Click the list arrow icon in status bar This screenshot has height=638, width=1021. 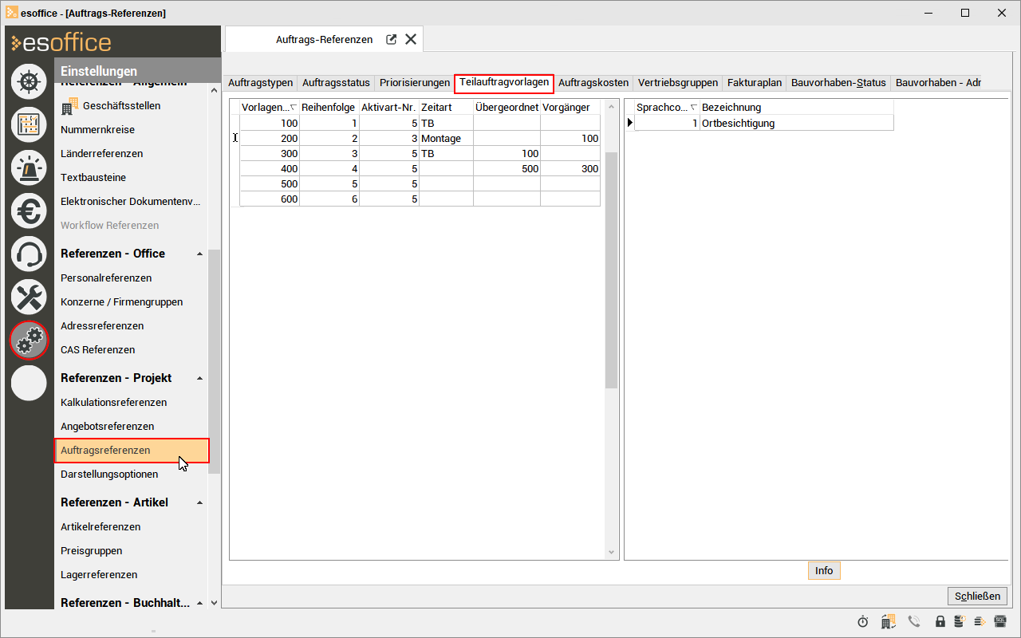pos(980,621)
